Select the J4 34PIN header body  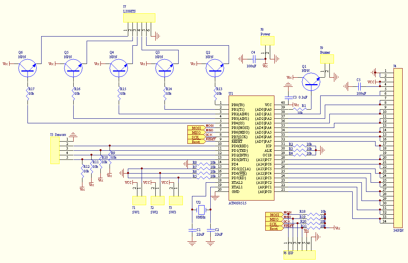(x=398, y=148)
